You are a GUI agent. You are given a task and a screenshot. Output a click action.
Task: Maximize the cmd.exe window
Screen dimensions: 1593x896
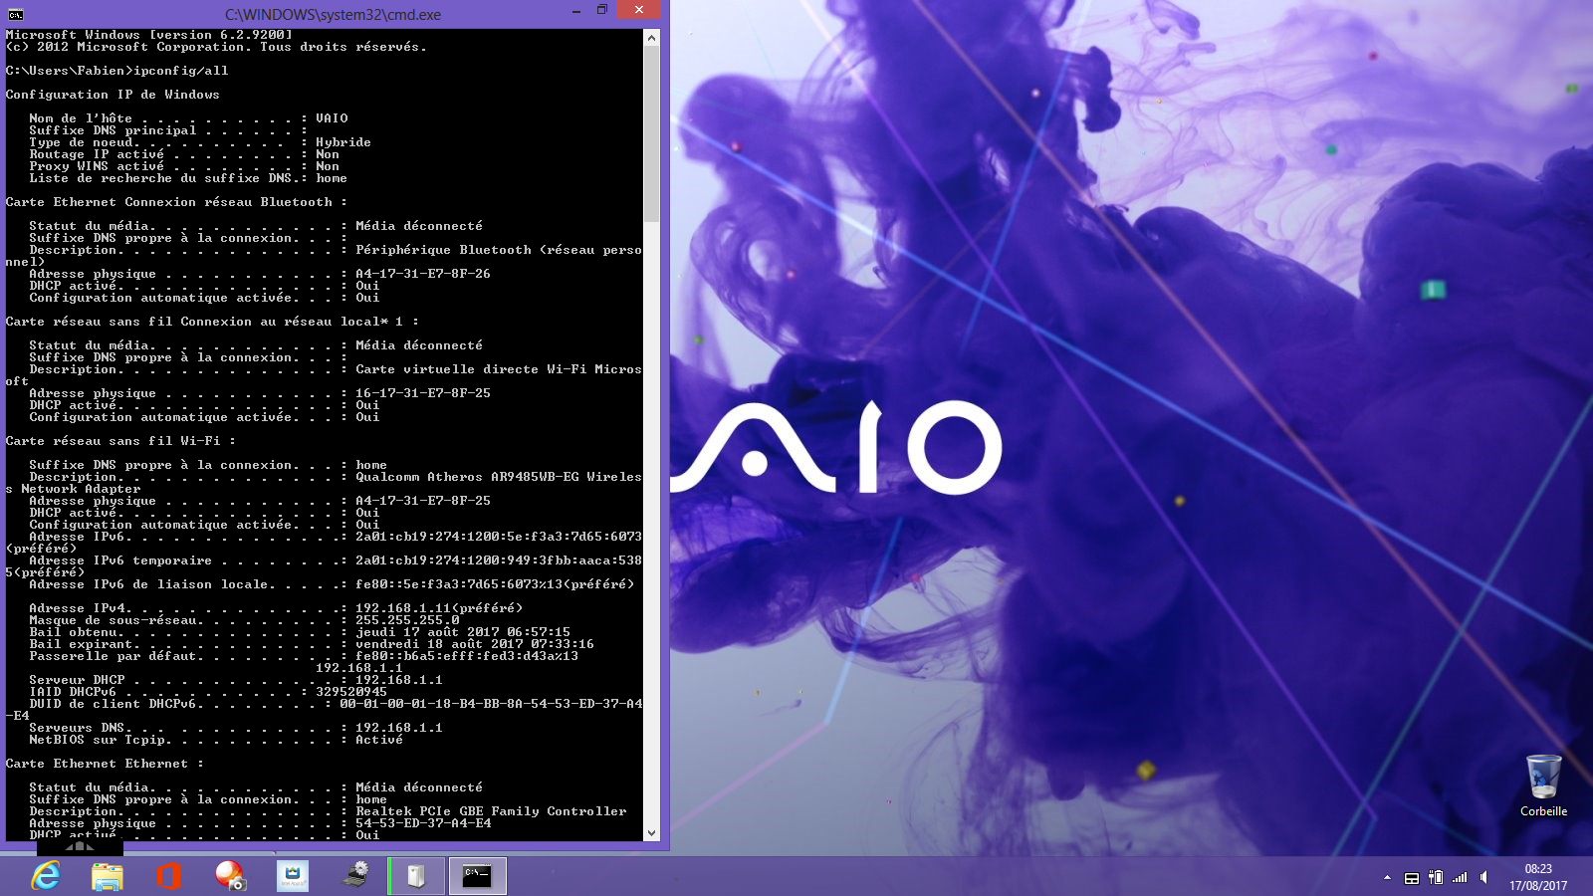coord(601,11)
